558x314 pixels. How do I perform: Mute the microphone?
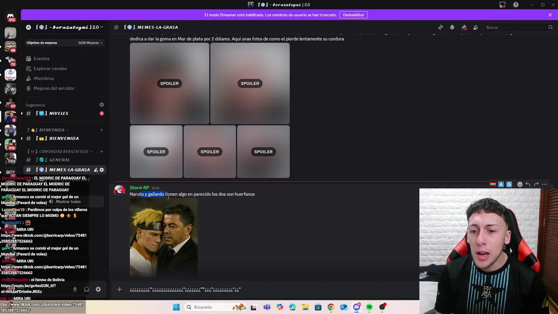[x=75, y=289]
